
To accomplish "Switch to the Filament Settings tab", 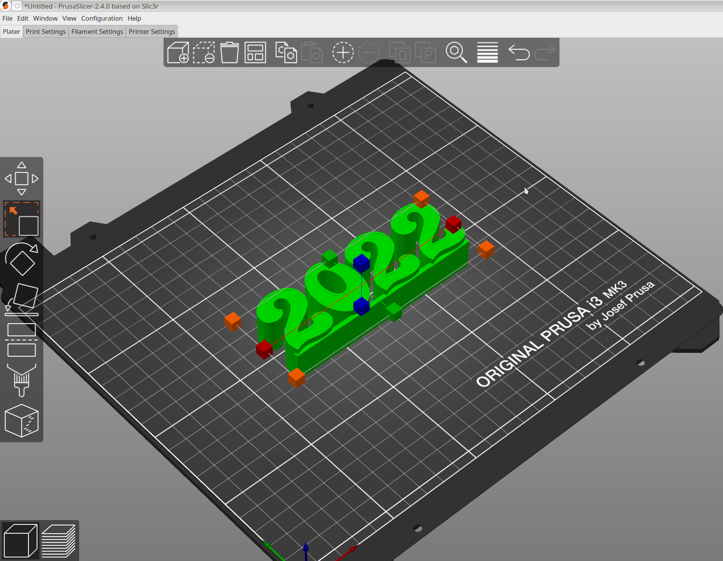I will coord(97,32).
